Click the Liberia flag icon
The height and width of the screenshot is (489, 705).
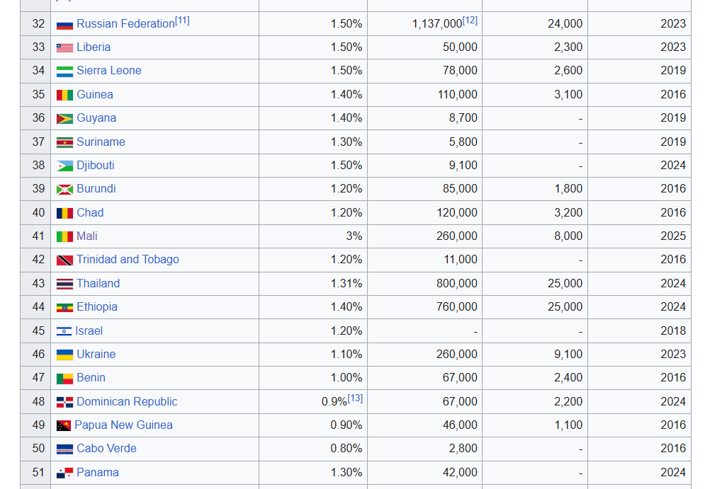click(x=64, y=47)
